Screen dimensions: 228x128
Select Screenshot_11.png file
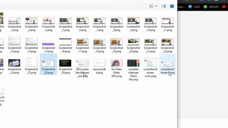click(x=167, y=24)
